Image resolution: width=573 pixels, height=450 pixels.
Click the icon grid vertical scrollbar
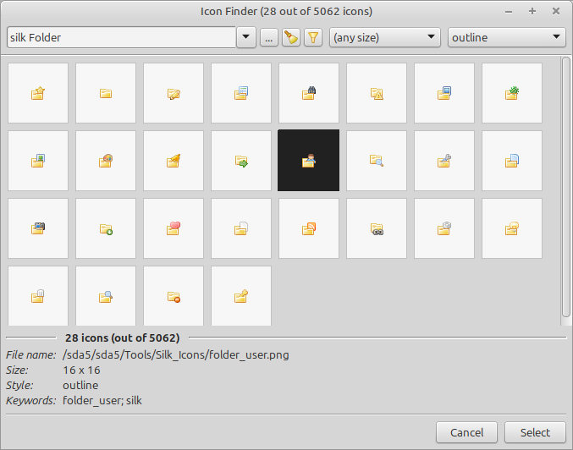pyautogui.click(x=566, y=188)
